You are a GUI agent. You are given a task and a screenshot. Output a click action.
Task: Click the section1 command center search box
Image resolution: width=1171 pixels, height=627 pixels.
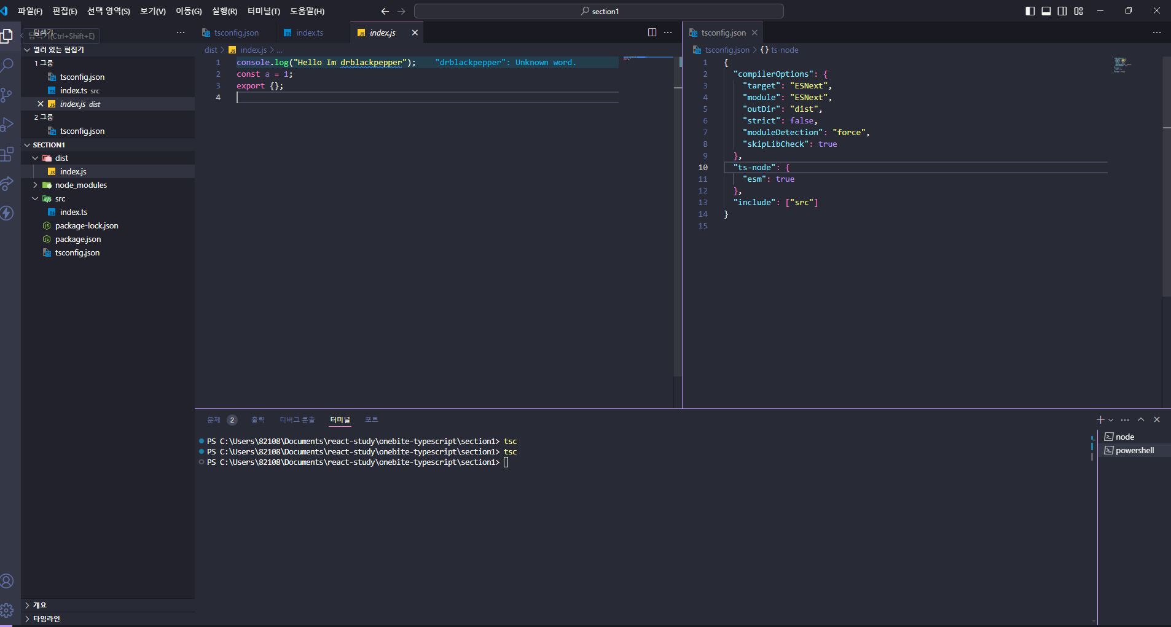tap(599, 11)
